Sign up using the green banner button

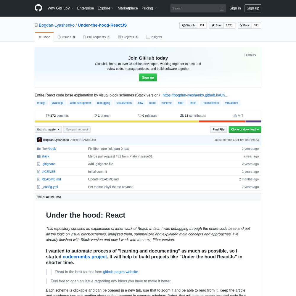click(148, 77)
